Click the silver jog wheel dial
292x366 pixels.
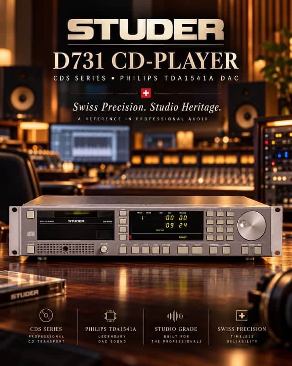[251, 226]
